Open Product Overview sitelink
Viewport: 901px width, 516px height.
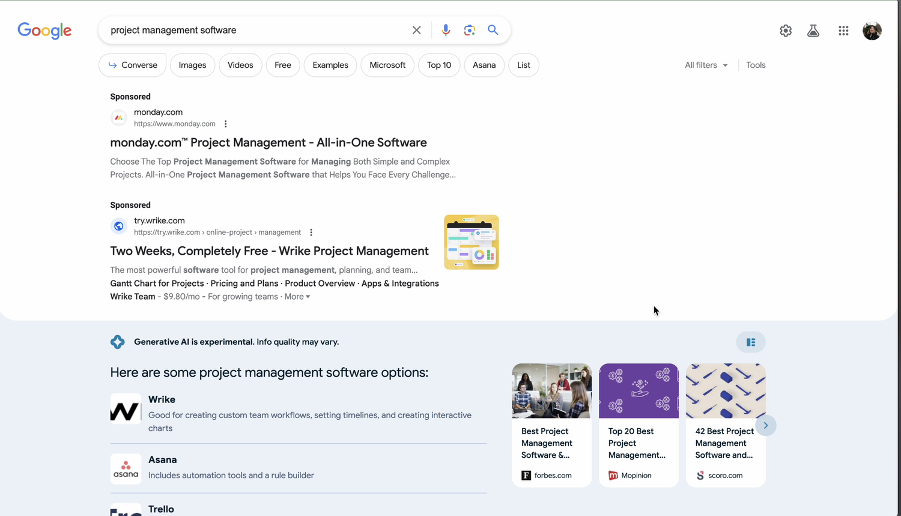tap(320, 284)
